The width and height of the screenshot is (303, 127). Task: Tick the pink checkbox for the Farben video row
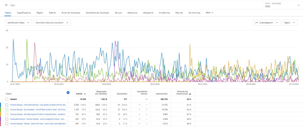(7, 123)
